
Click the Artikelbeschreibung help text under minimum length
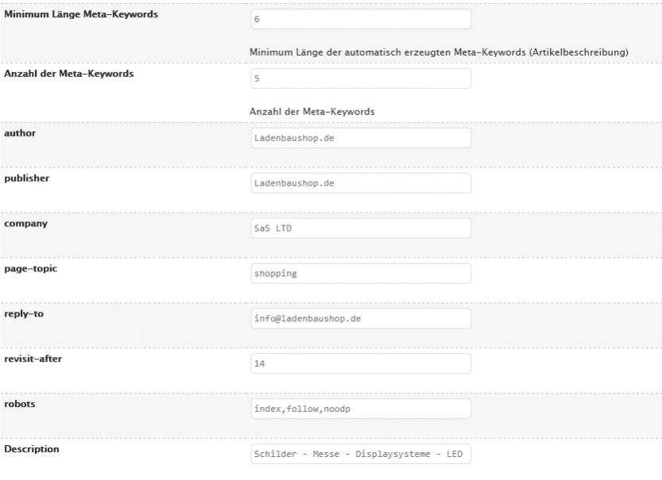[x=439, y=52]
